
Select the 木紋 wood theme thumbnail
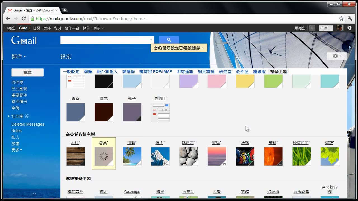coord(76,156)
